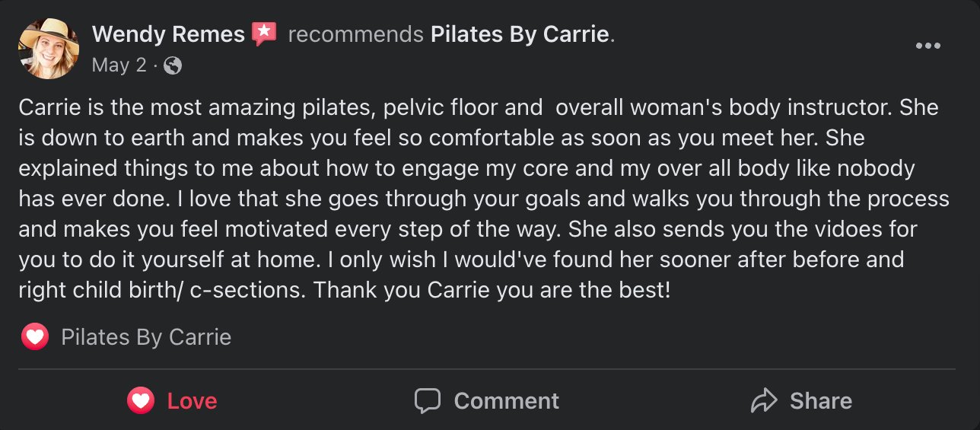Open the three-dot post options menu
This screenshot has height=430, width=980.
point(928,46)
